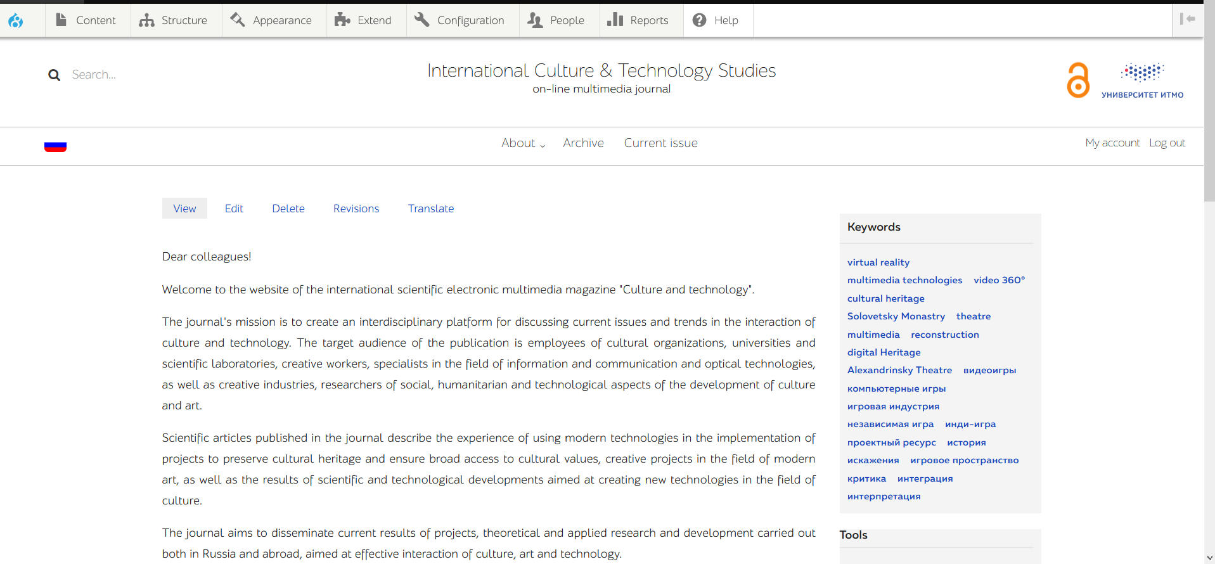Screen dimensions: 1215x564
Task: Go to Current issue page
Action: coord(660,143)
